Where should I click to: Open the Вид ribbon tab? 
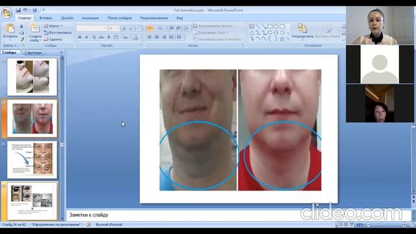pyautogui.click(x=179, y=18)
